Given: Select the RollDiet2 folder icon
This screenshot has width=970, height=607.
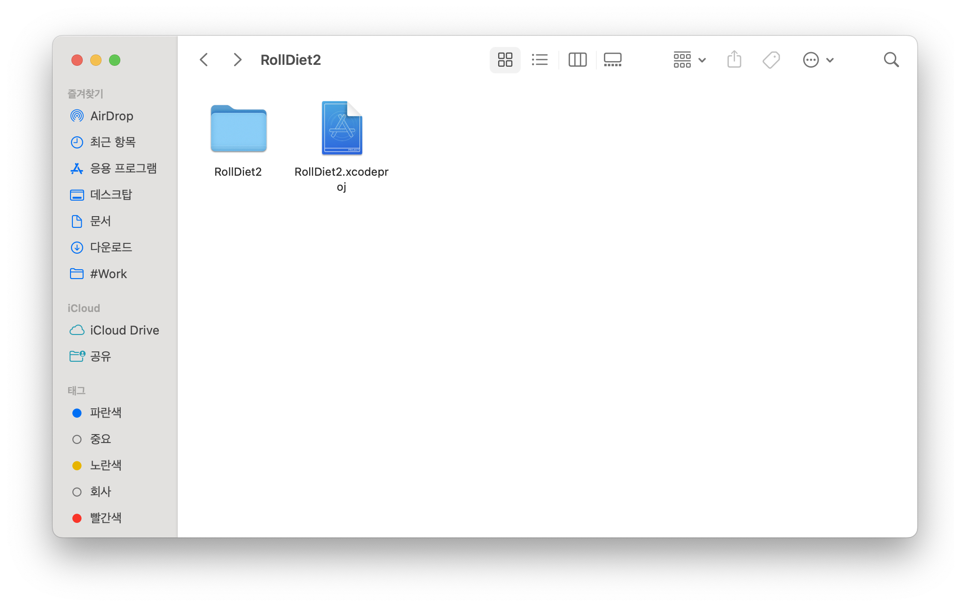Looking at the screenshot, I should click(x=238, y=129).
